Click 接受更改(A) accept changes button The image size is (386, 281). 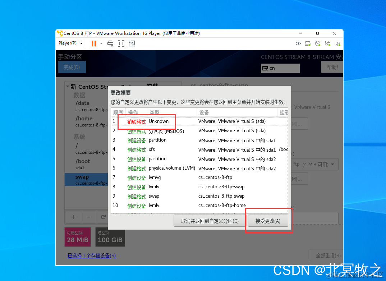coord(268,221)
